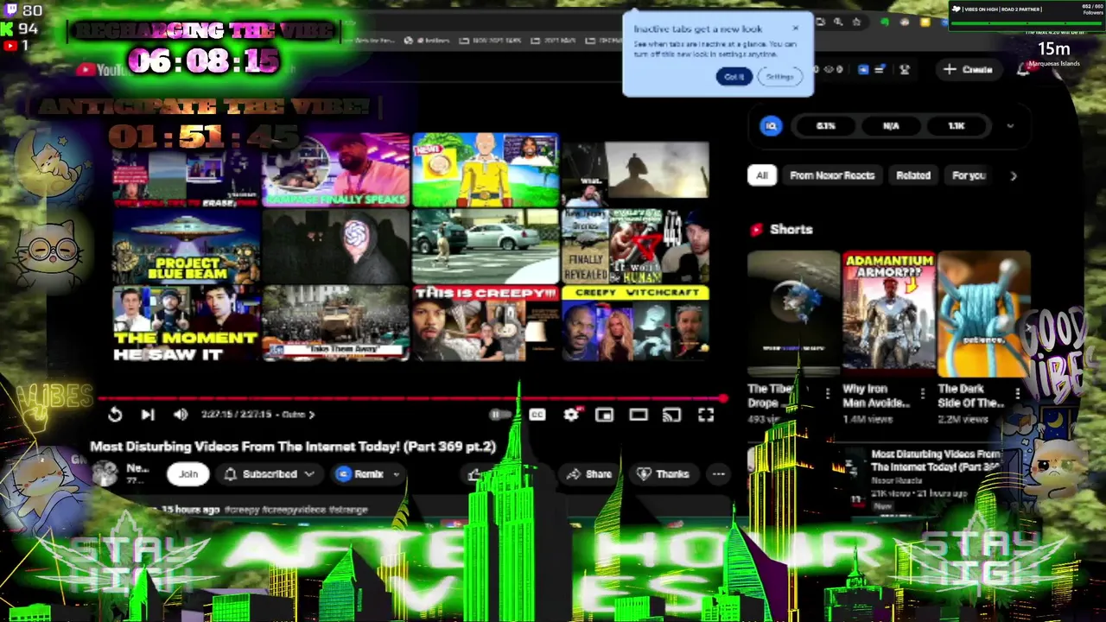
Task: Close the inactive tabs popup
Action: click(796, 28)
